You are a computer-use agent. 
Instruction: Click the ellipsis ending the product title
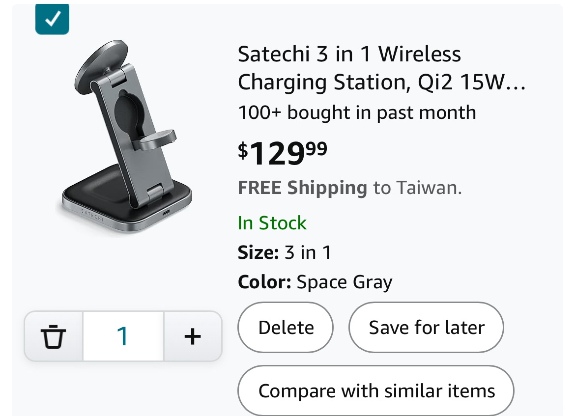pyautogui.click(x=517, y=83)
